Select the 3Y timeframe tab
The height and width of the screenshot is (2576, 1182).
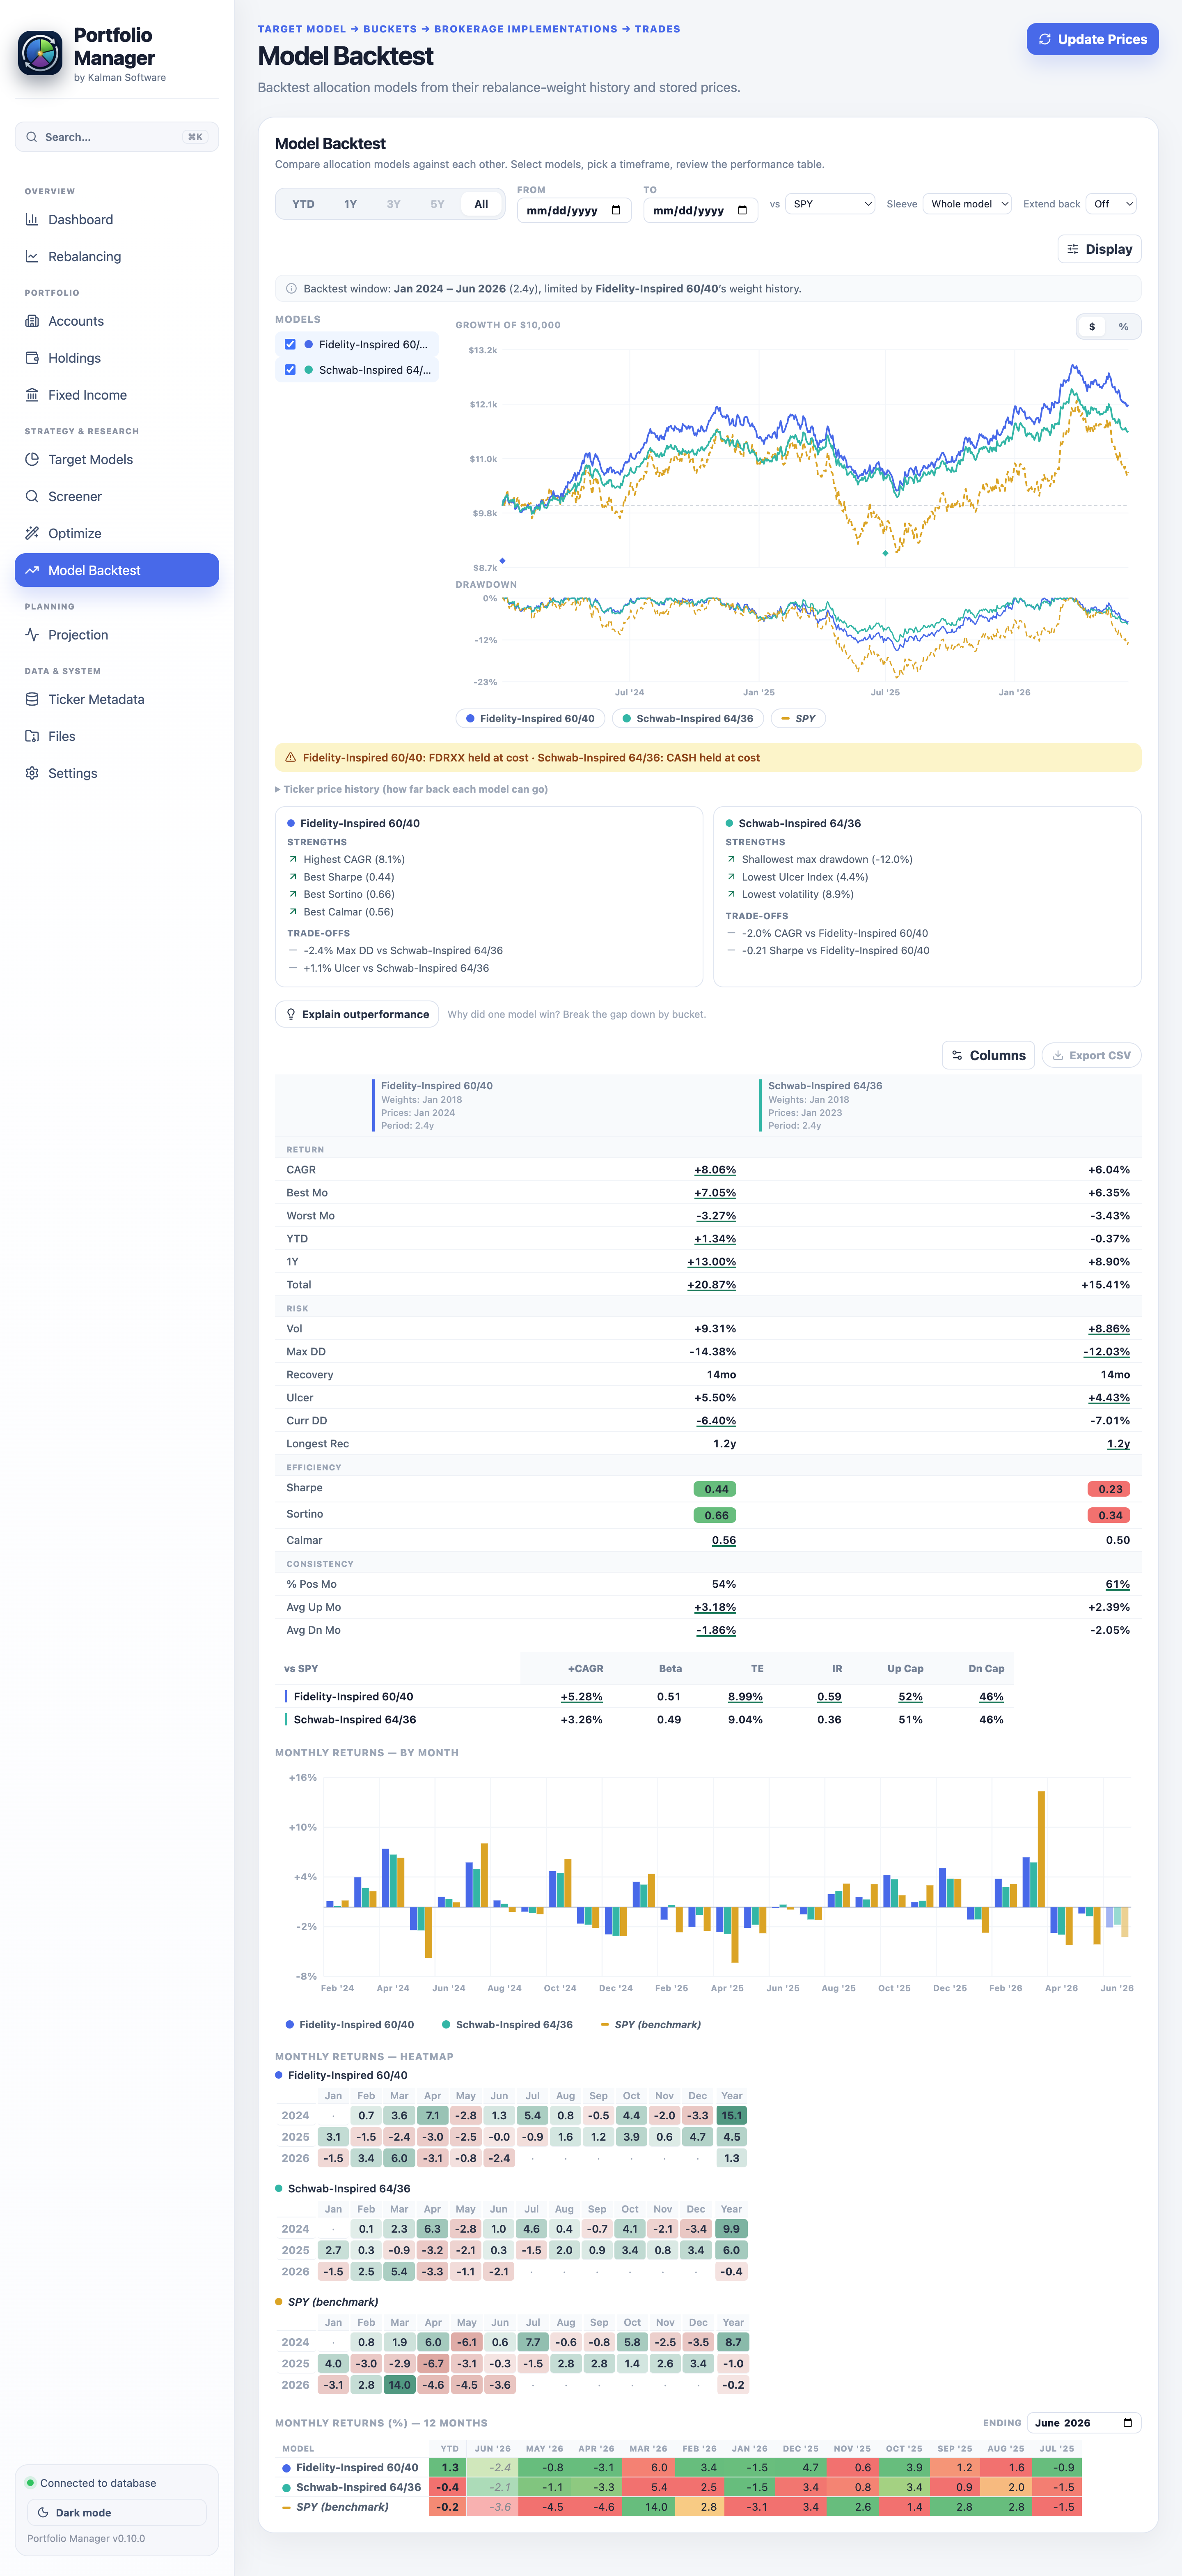[394, 204]
